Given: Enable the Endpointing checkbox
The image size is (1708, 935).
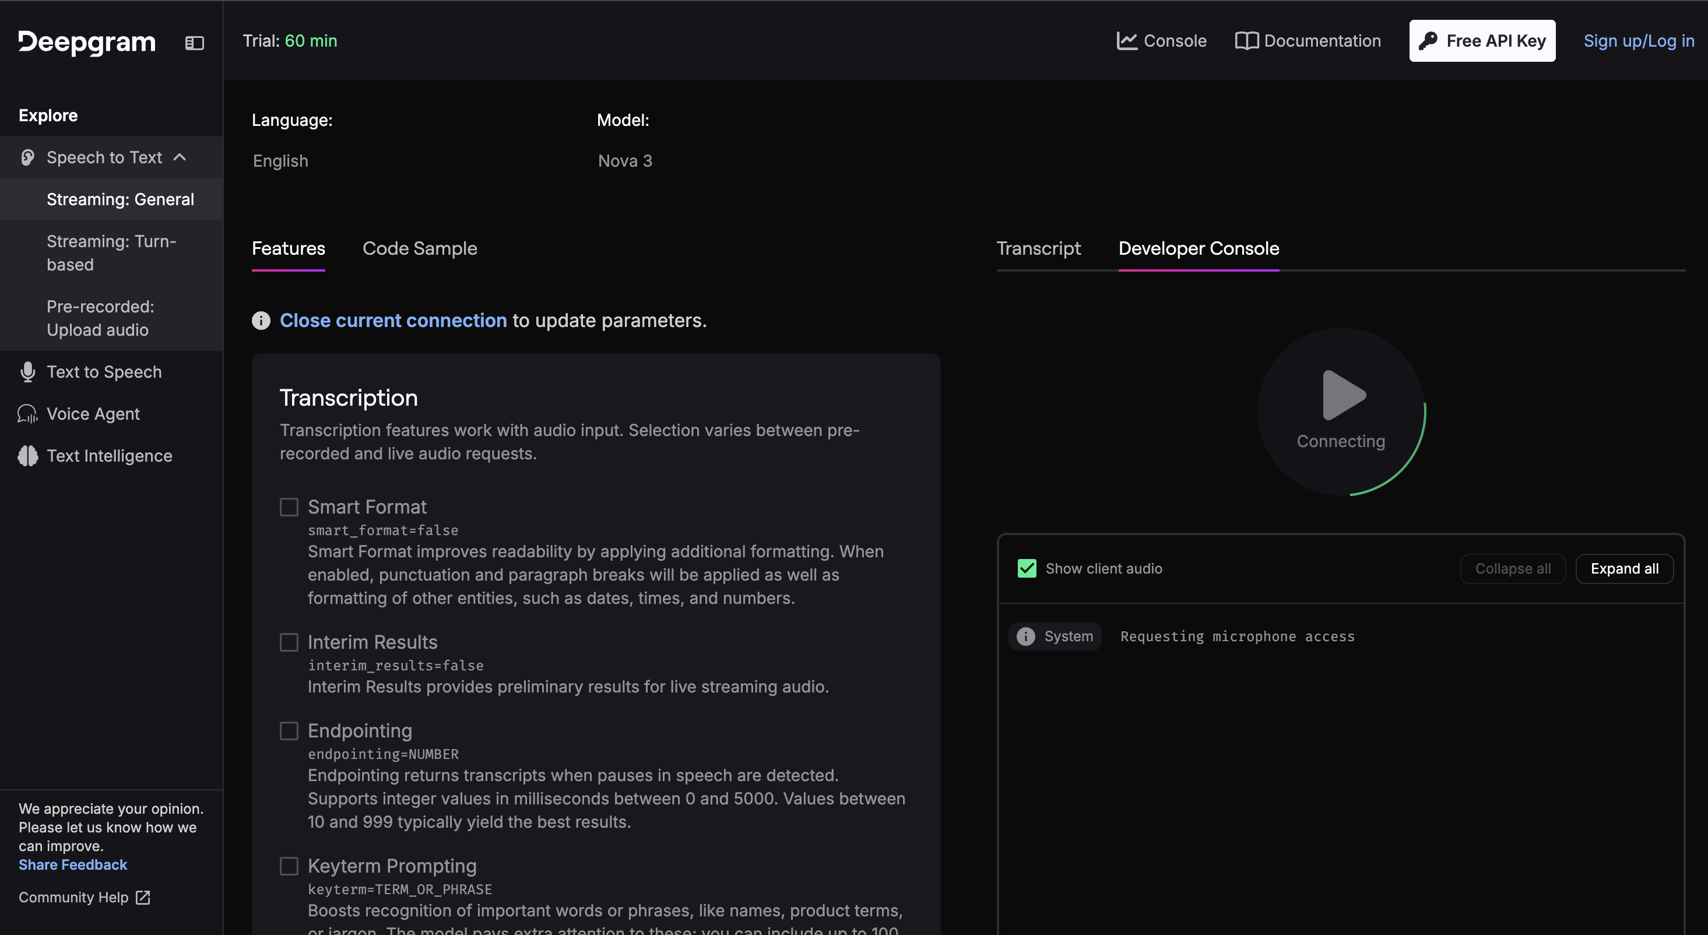Looking at the screenshot, I should (289, 731).
